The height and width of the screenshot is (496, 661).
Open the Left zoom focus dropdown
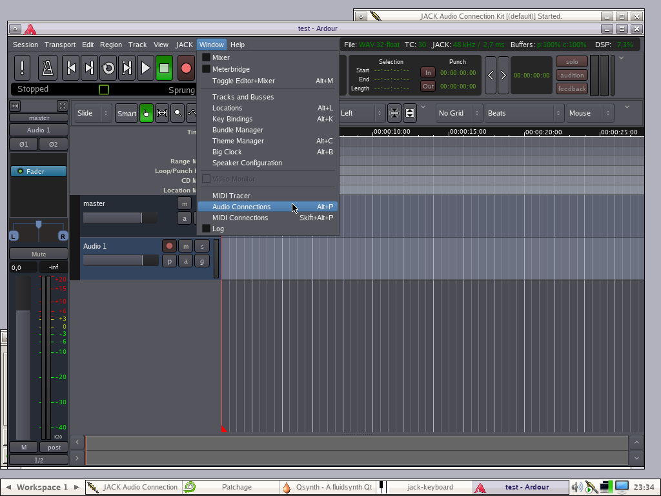coord(361,113)
